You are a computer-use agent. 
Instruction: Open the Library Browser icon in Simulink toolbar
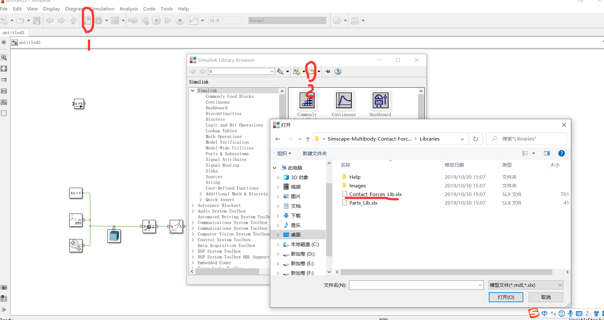[x=87, y=21]
